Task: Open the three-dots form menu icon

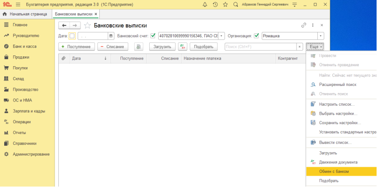Action: tap(313, 25)
